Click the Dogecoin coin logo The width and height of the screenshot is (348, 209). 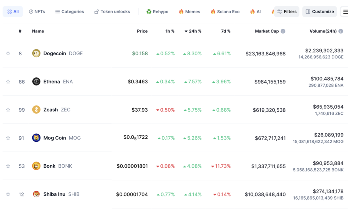36,53
